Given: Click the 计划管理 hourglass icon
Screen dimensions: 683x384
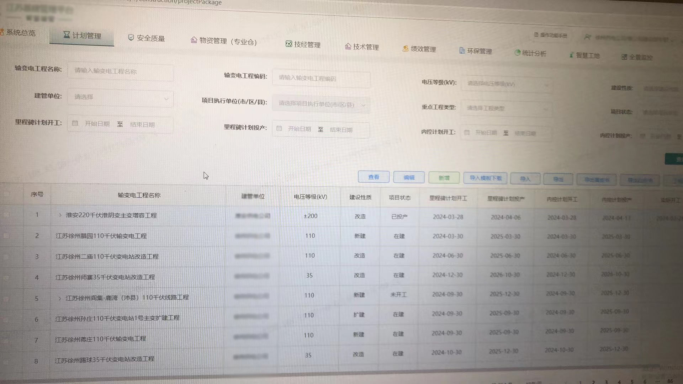Looking at the screenshot, I should [67, 34].
